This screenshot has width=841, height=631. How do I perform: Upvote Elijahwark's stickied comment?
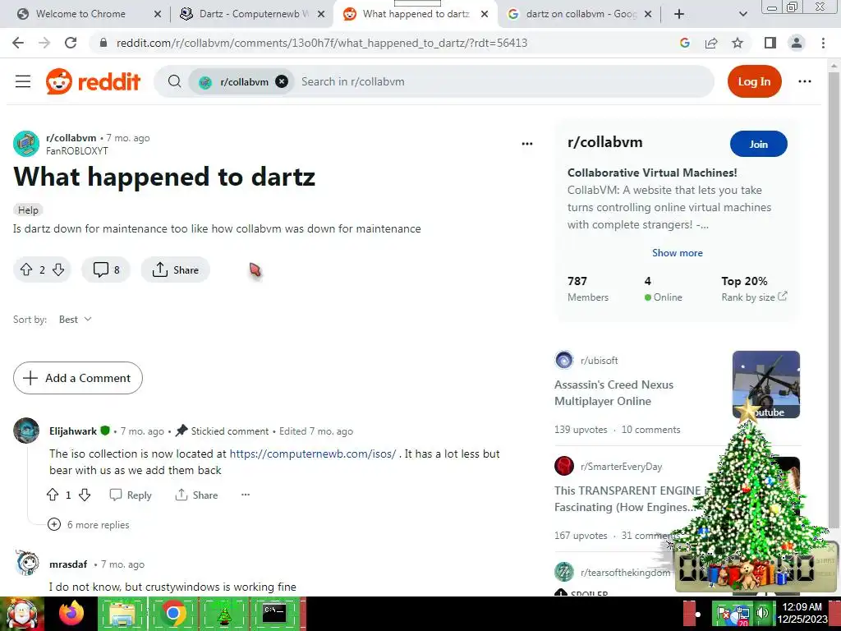tap(53, 495)
